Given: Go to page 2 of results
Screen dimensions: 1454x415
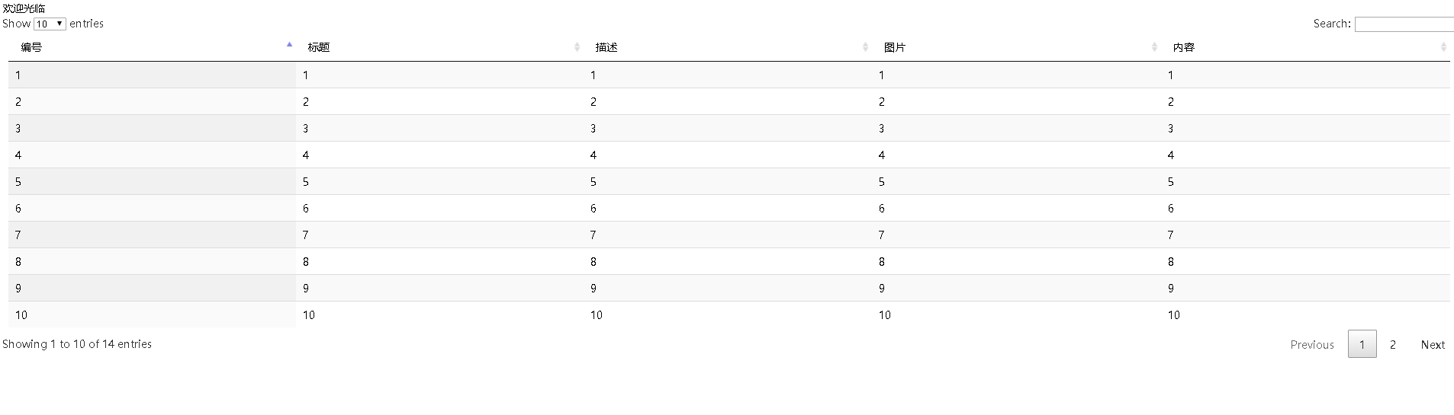Looking at the screenshot, I should pyautogui.click(x=1393, y=344).
